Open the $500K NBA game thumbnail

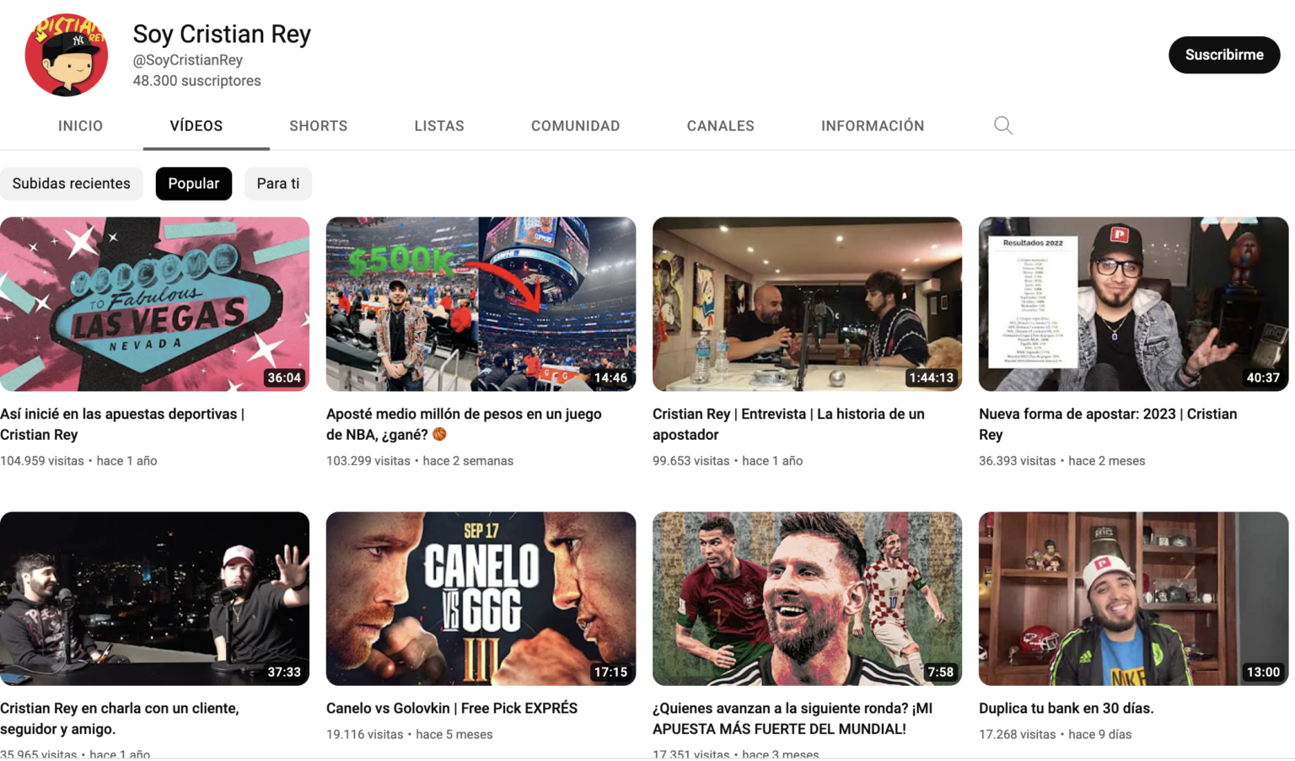click(x=481, y=303)
